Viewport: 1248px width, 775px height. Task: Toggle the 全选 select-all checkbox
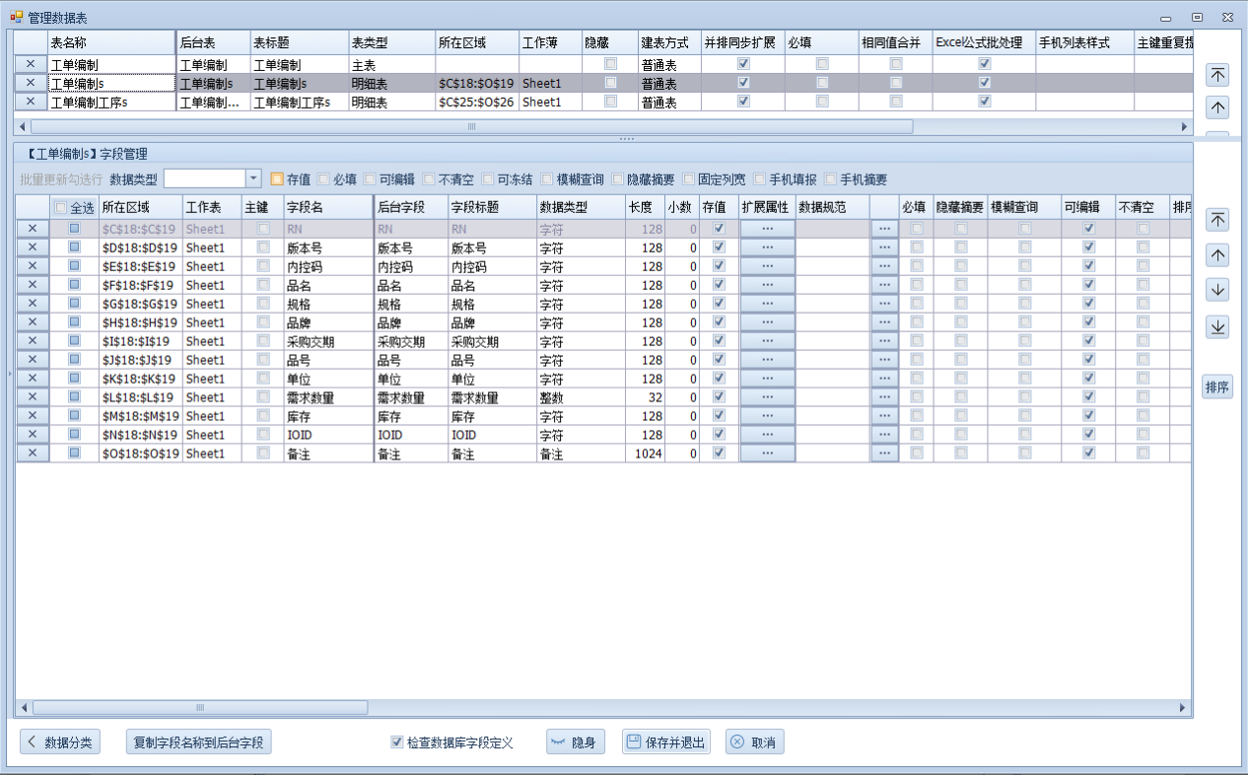[x=61, y=207]
